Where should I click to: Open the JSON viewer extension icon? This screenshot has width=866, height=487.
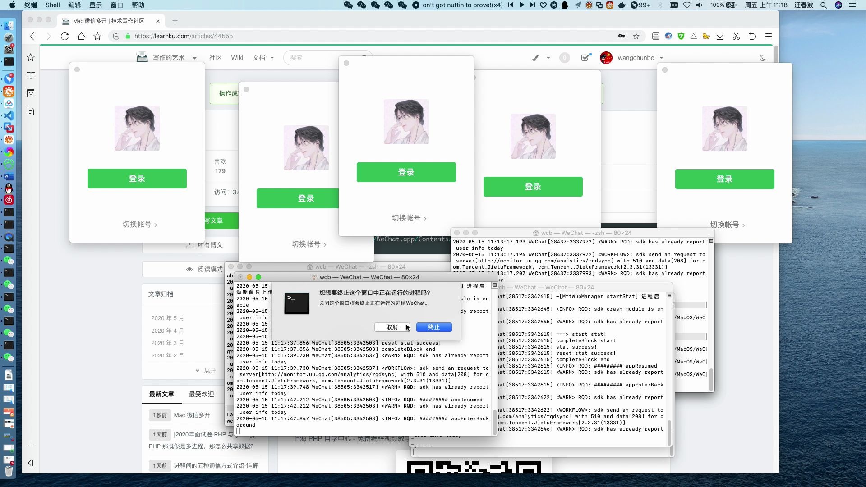[656, 36]
